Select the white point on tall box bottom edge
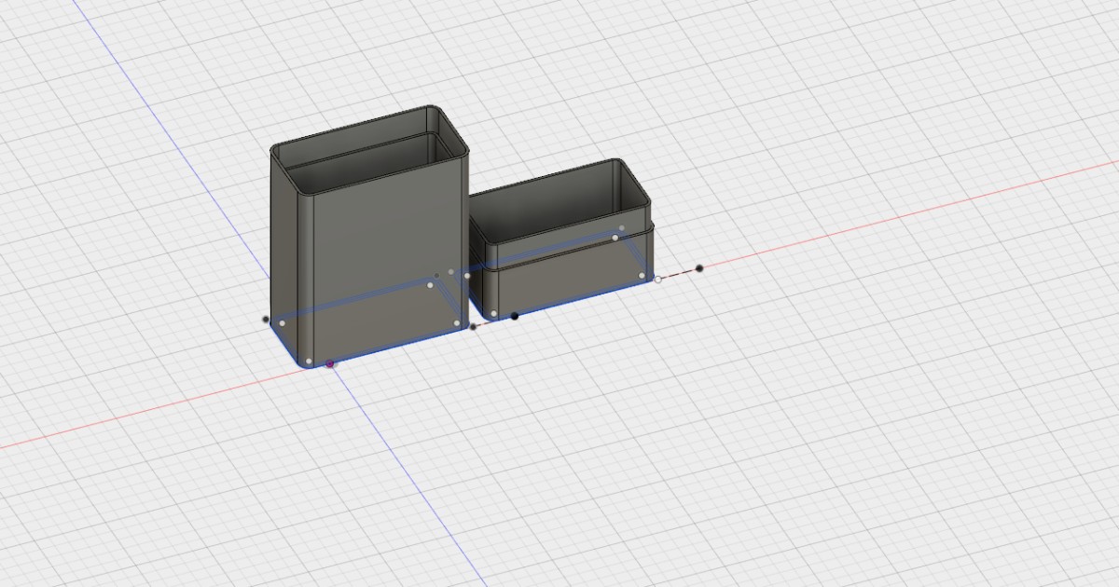This screenshot has height=587, width=1119. pos(309,361)
